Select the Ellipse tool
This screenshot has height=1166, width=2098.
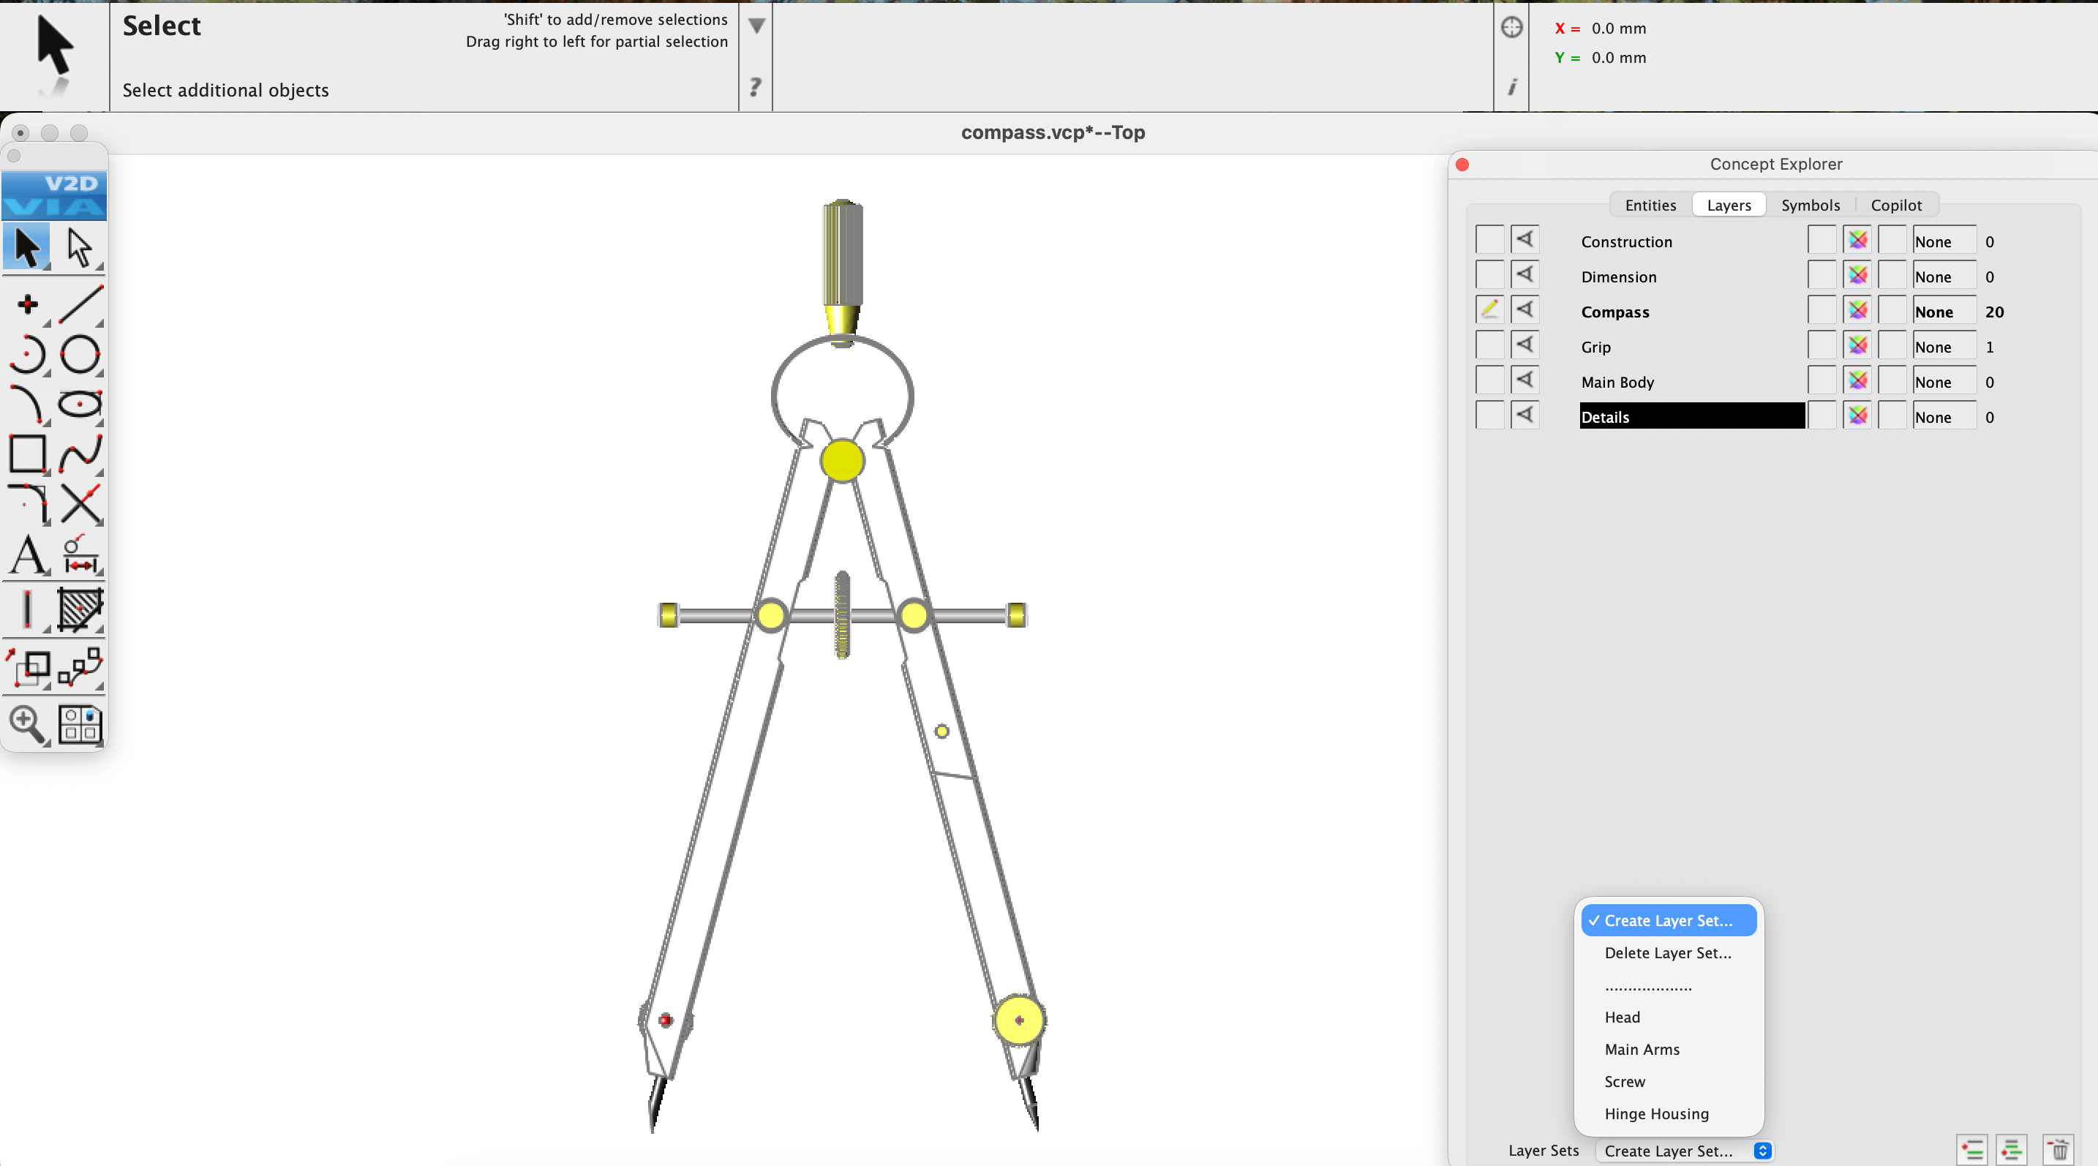coord(80,404)
